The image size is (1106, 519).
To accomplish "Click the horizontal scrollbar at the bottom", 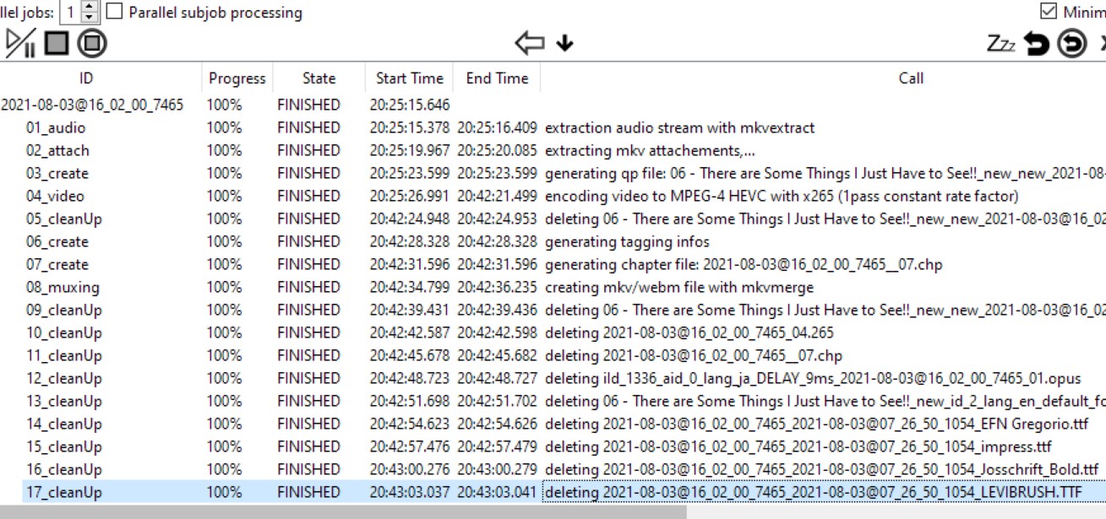I will (x=338, y=511).
